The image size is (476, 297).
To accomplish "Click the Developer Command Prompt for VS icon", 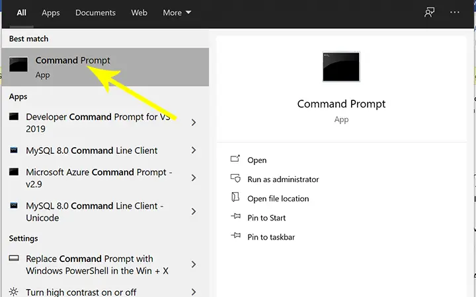I will pyautogui.click(x=14, y=117).
